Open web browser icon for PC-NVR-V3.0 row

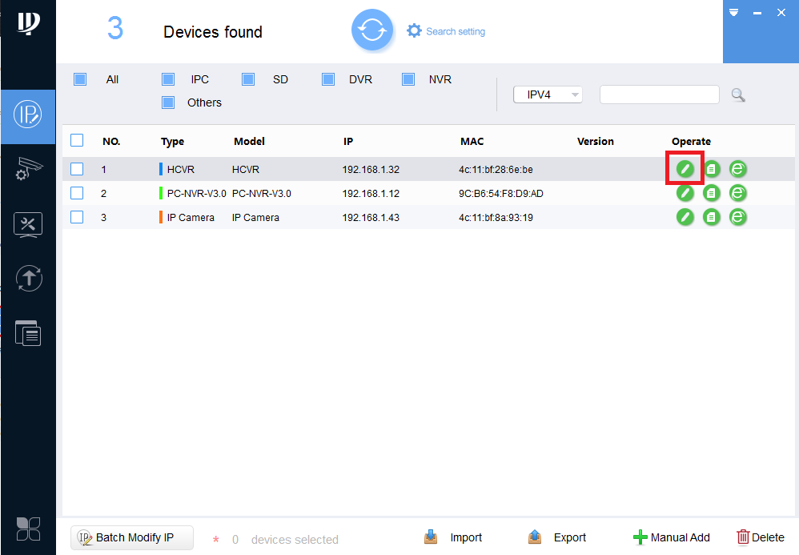tap(738, 193)
